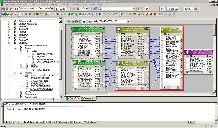
Task: Click the green bar chart Rank icon
Action: (77, 14)
